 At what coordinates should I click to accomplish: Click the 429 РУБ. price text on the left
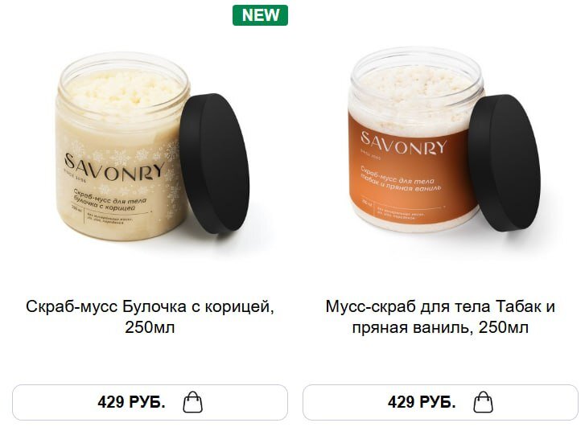pyautogui.click(x=131, y=402)
